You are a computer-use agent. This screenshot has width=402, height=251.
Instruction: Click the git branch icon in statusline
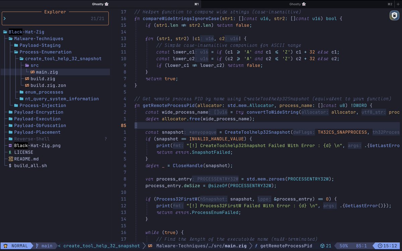click(x=37, y=246)
